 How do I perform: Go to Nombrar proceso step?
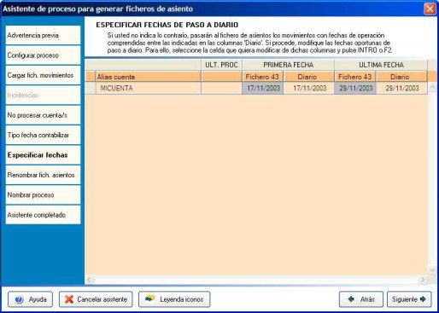click(43, 194)
